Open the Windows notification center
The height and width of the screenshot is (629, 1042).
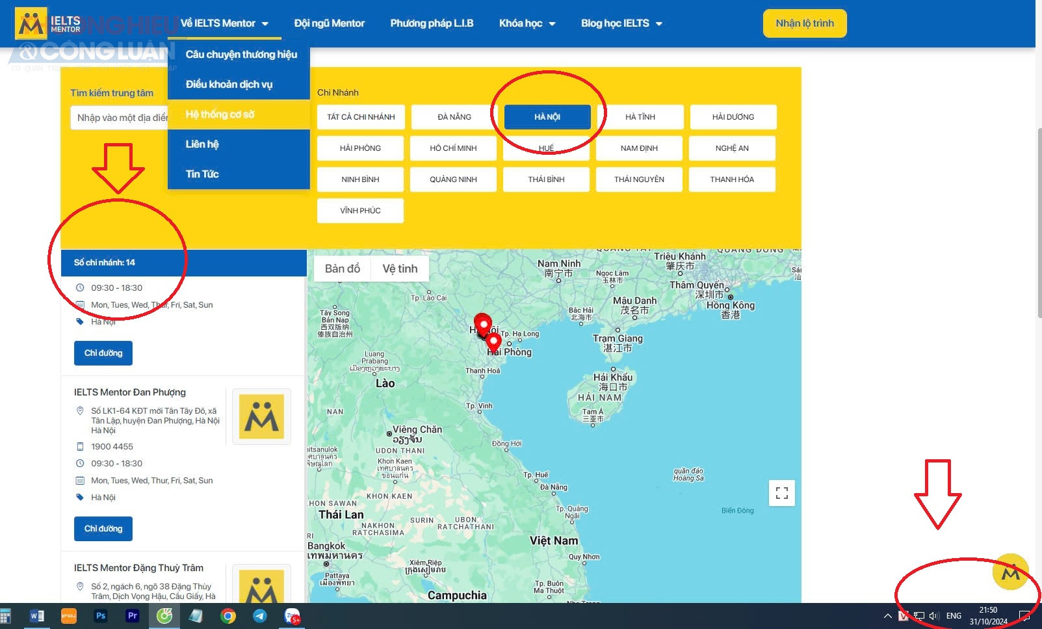(1024, 616)
